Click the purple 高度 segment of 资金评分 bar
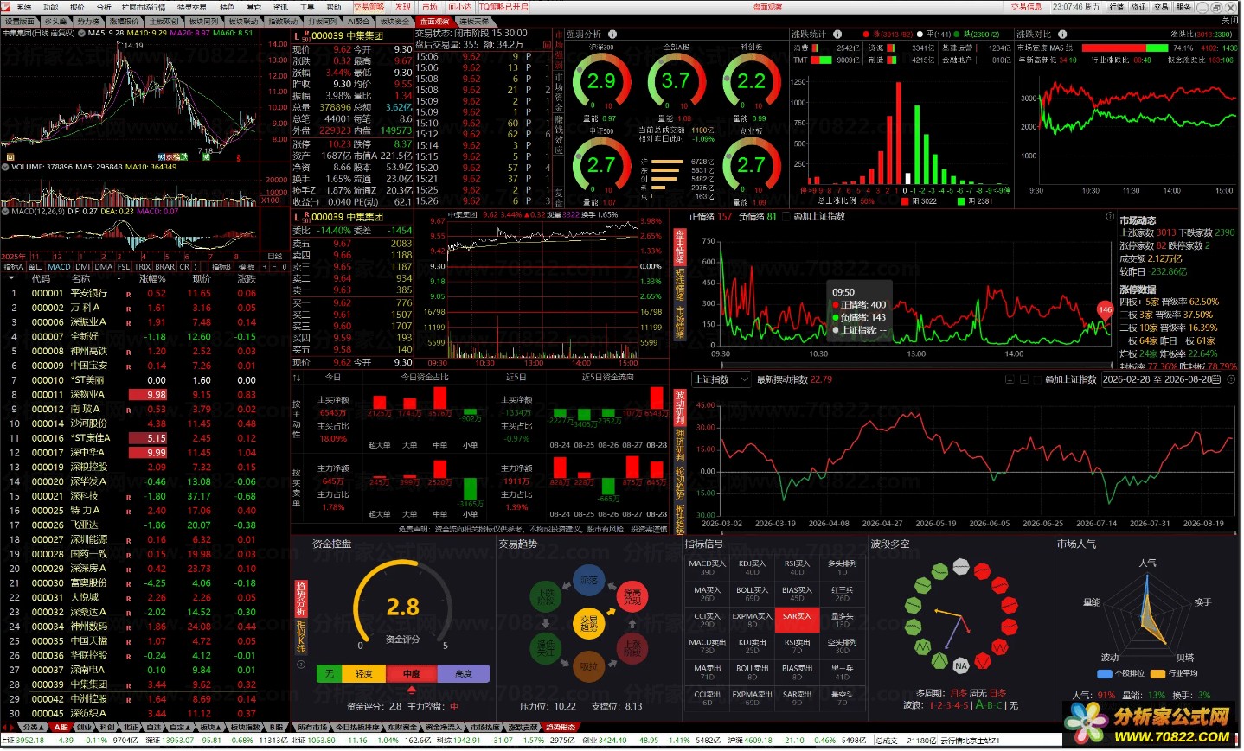Screen dimensions: 1244x751 (464, 673)
